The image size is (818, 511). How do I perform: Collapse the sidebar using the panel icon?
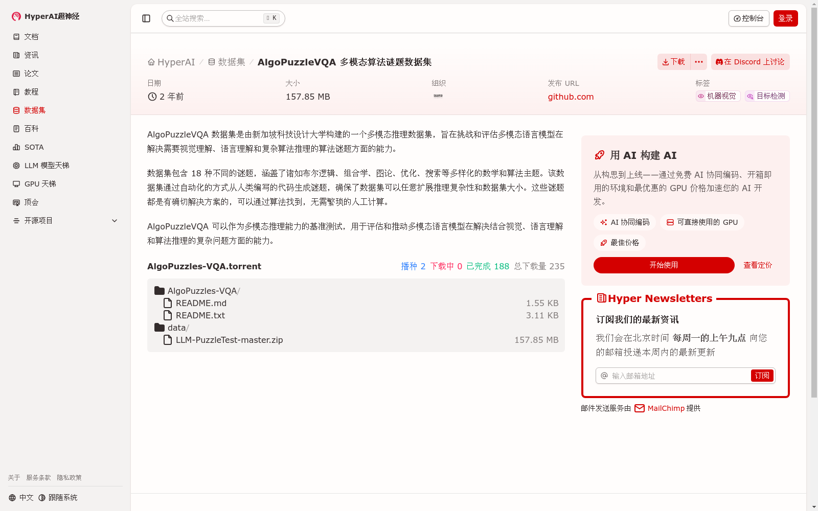tap(146, 18)
